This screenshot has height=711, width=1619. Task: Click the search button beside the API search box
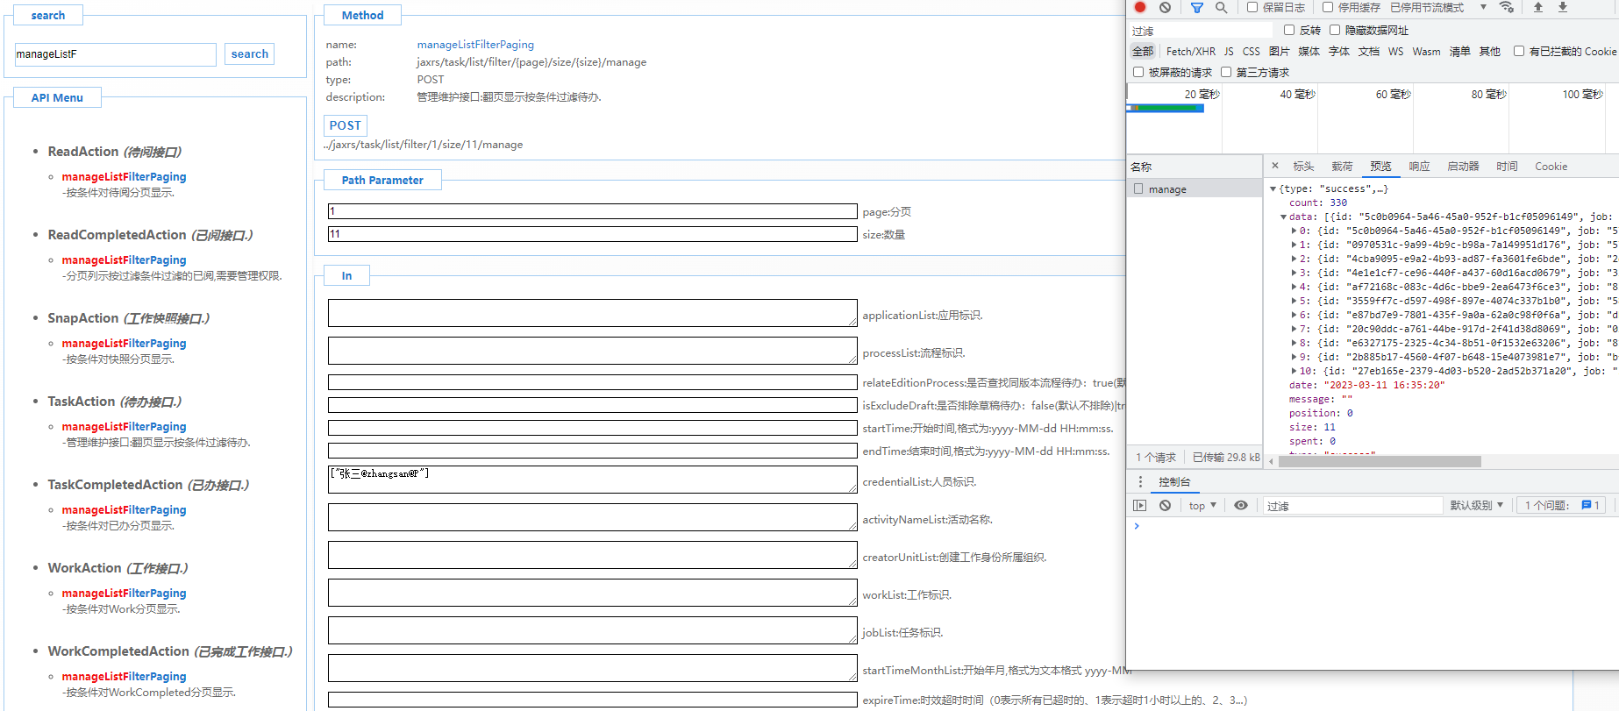249,54
